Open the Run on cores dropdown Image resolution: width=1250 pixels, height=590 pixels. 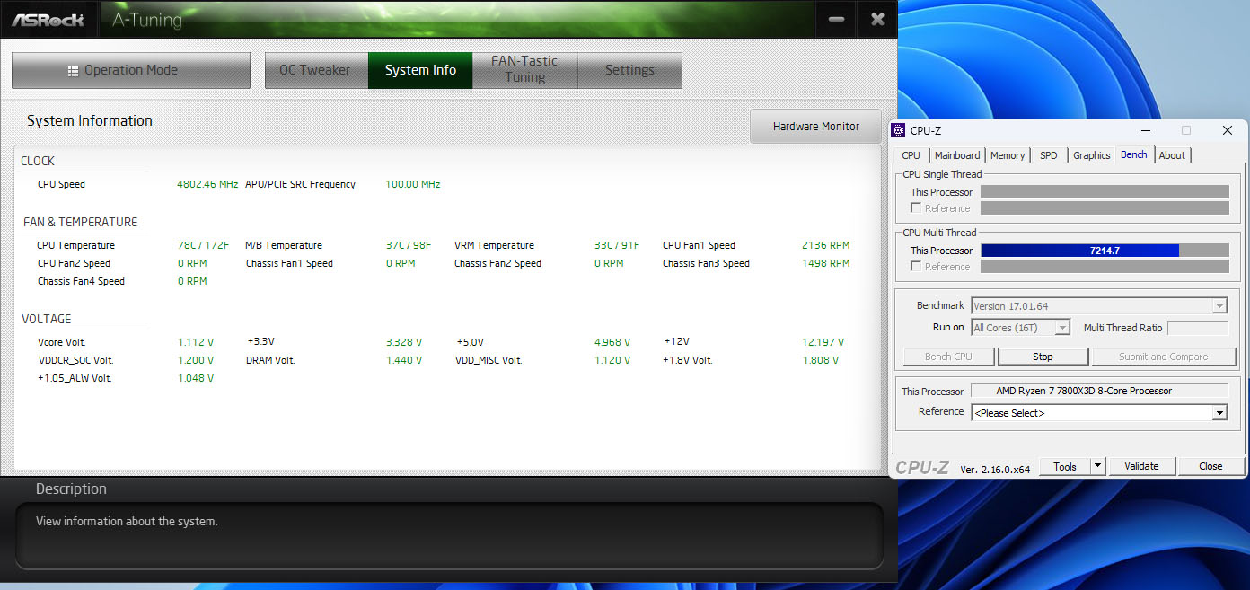1021,328
